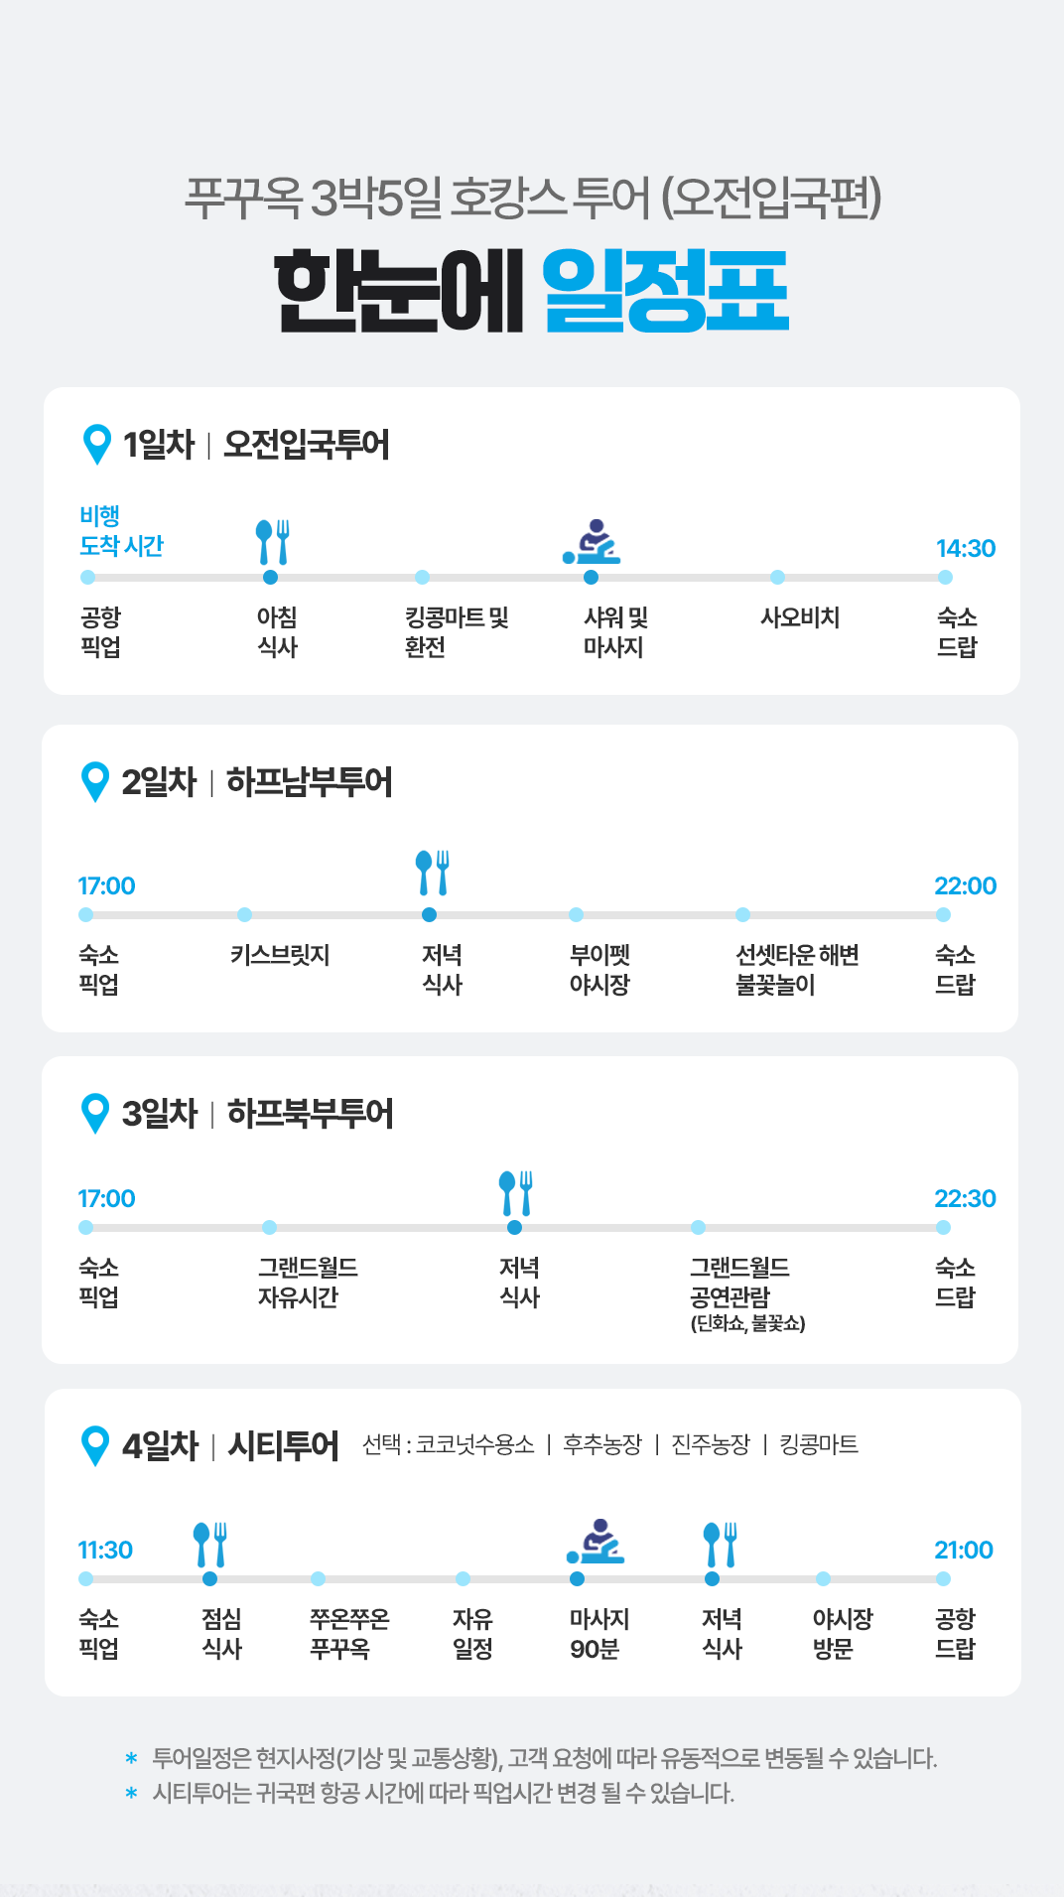Click the dining icon on the 3일차 timeline
1064x1897 pixels.
pyautogui.click(x=516, y=1193)
